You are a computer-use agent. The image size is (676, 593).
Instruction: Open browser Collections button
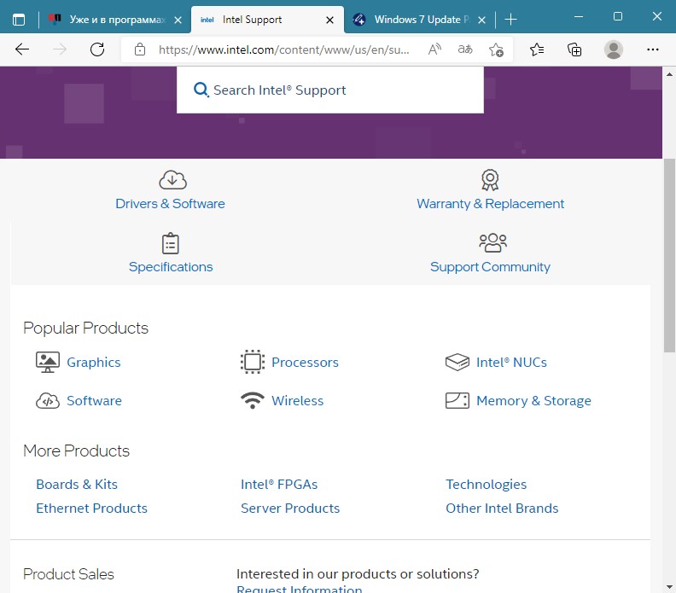pyautogui.click(x=574, y=49)
